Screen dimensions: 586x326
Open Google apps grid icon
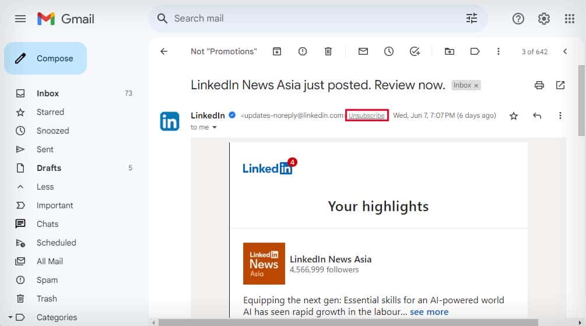[570, 18]
